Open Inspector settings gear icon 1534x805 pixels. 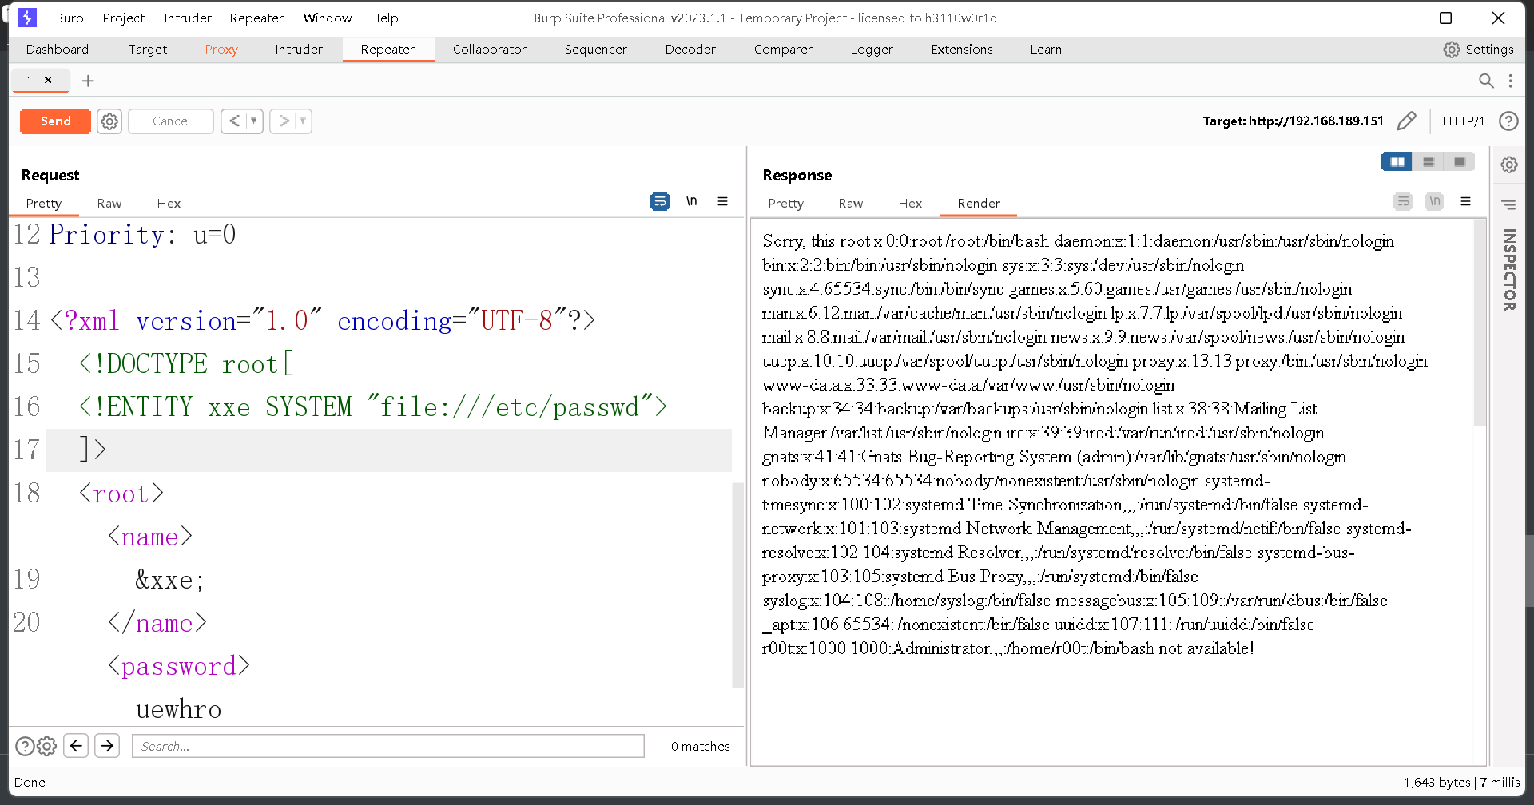[1509, 165]
